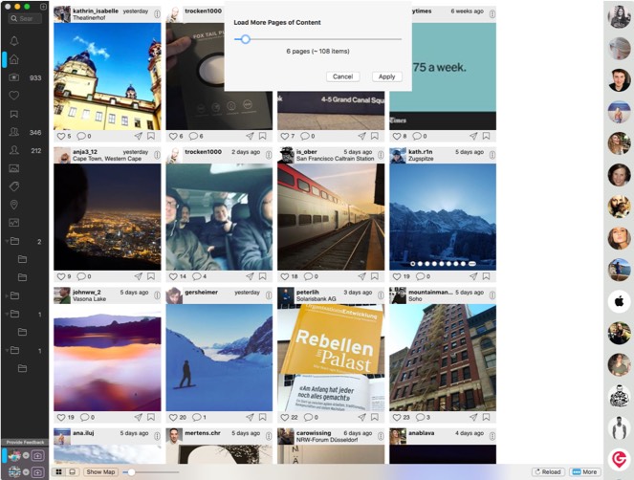Like johnww_2's Vasona Lake post
The height and width of the screenshot is (480, 634).
(61, 417)
